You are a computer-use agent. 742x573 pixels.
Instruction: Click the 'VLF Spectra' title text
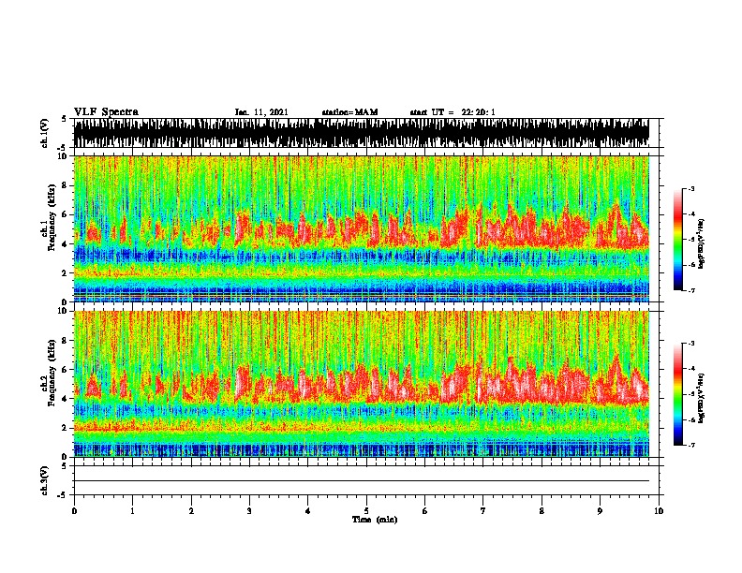click(x=106, y=112)
